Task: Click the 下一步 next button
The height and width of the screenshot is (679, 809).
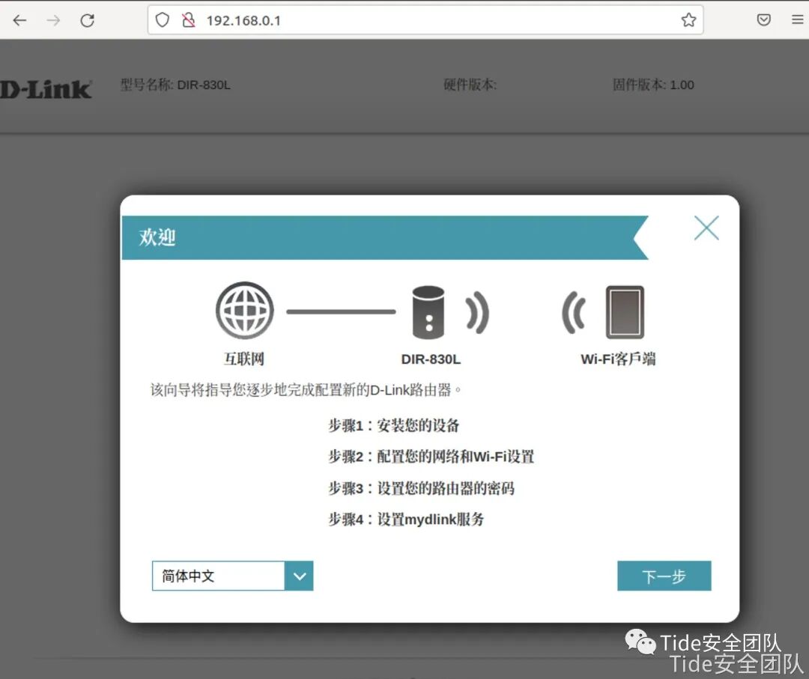Action: pyautogui.click(x=664, y=576)
